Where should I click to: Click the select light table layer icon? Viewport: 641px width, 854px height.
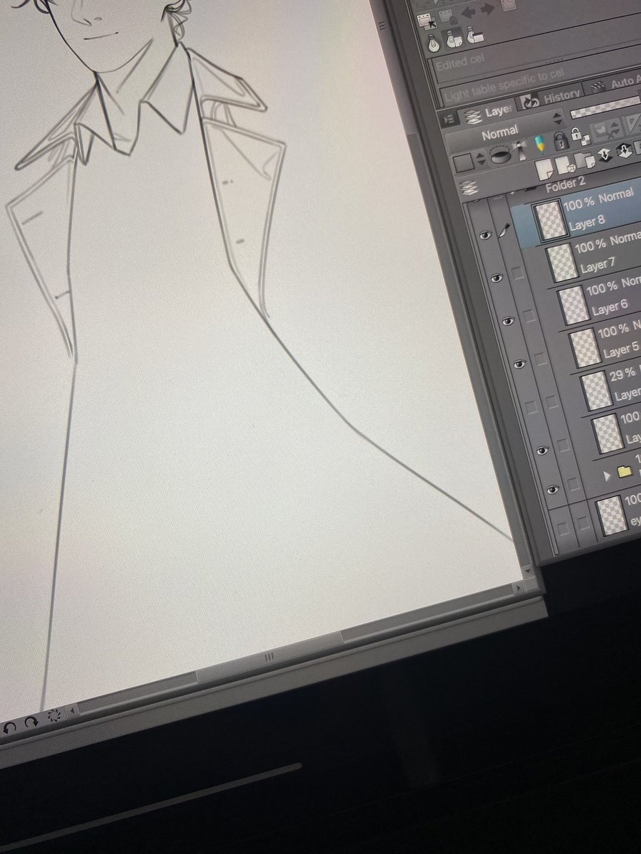427,21
